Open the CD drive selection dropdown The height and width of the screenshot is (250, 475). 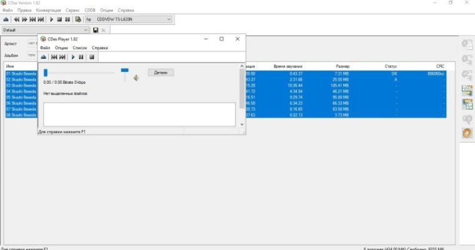tap(129, 19)
